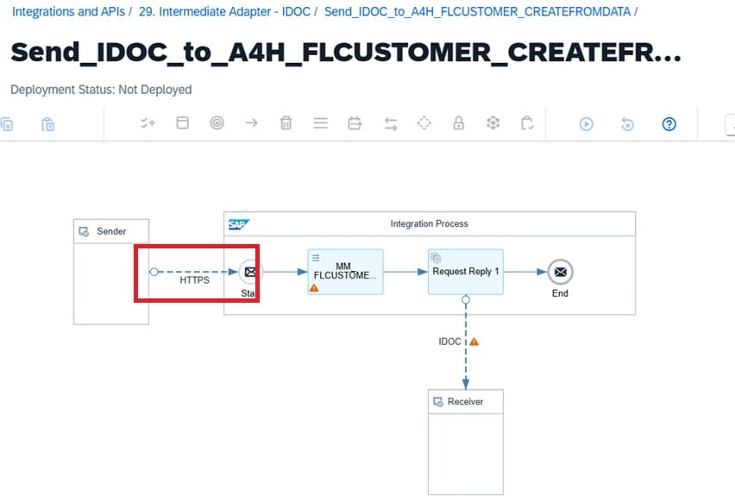The width and height of the screenshot is (735, 502).
Task: Click the simulation play icon
Action: [x=586, y=123]
